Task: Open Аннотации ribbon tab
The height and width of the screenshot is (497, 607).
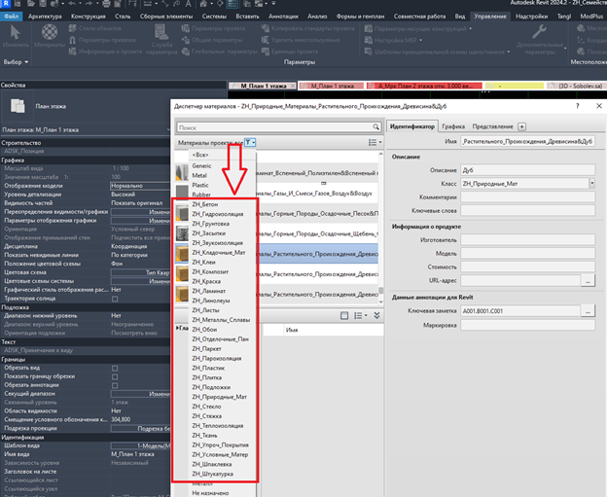Action: click(x=283, y=17)
